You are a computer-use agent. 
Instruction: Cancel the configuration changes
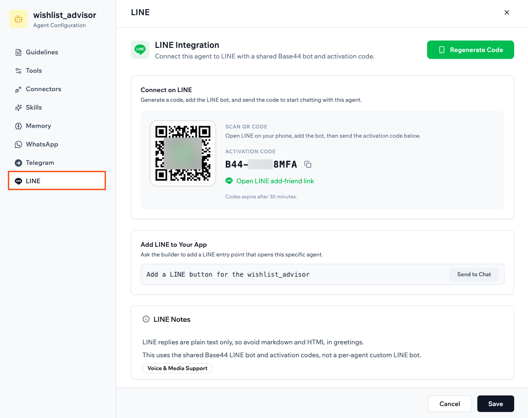(x=450, y=404)
